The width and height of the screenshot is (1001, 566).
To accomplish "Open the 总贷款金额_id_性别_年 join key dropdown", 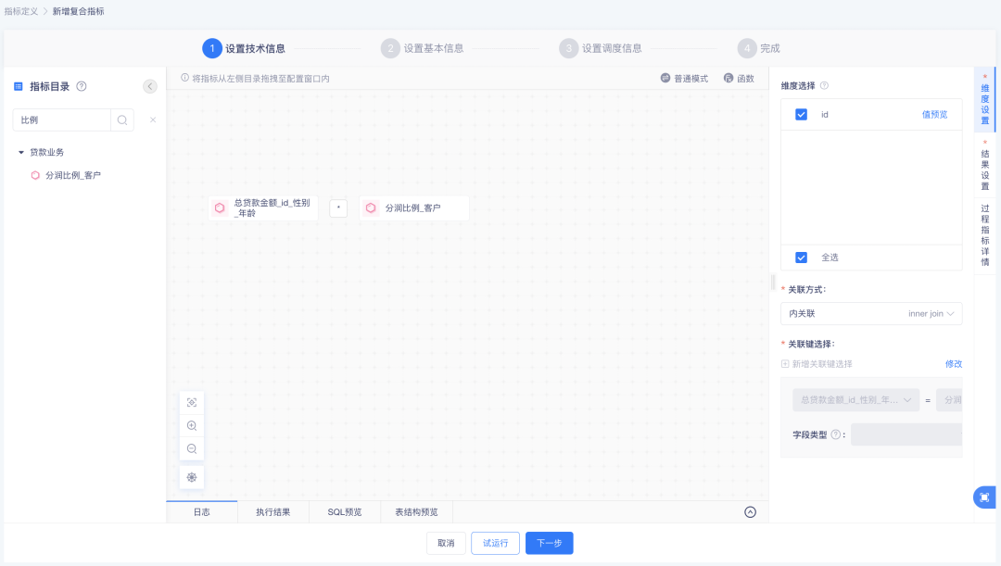I will click(x=855, y=400).
